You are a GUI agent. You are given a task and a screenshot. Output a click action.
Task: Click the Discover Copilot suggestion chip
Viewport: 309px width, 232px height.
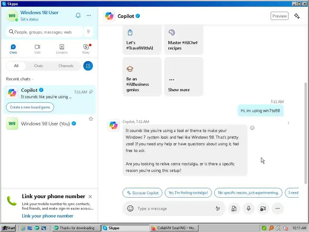142,193
